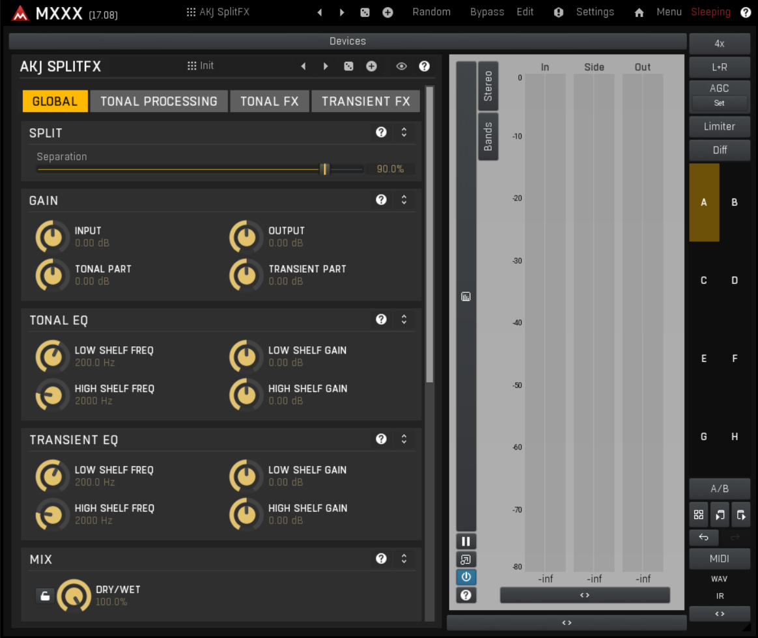Collapse the TONAL EQ section
Viewport: 758px width, 638px height.
404,319
